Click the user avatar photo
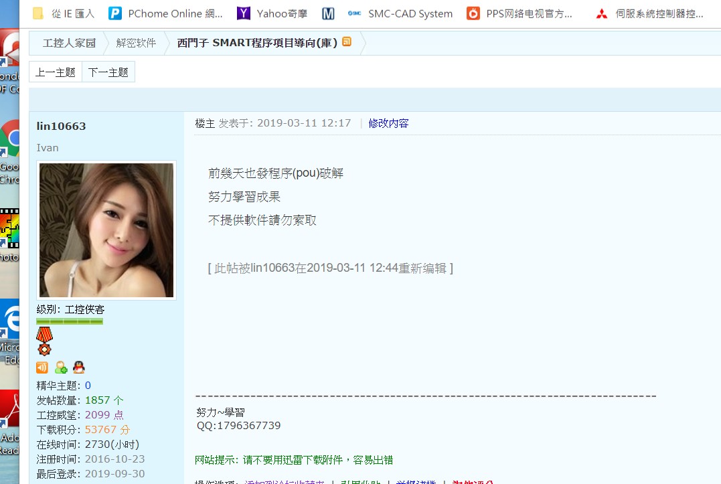 pyautogui.click(x=106, y=230)
